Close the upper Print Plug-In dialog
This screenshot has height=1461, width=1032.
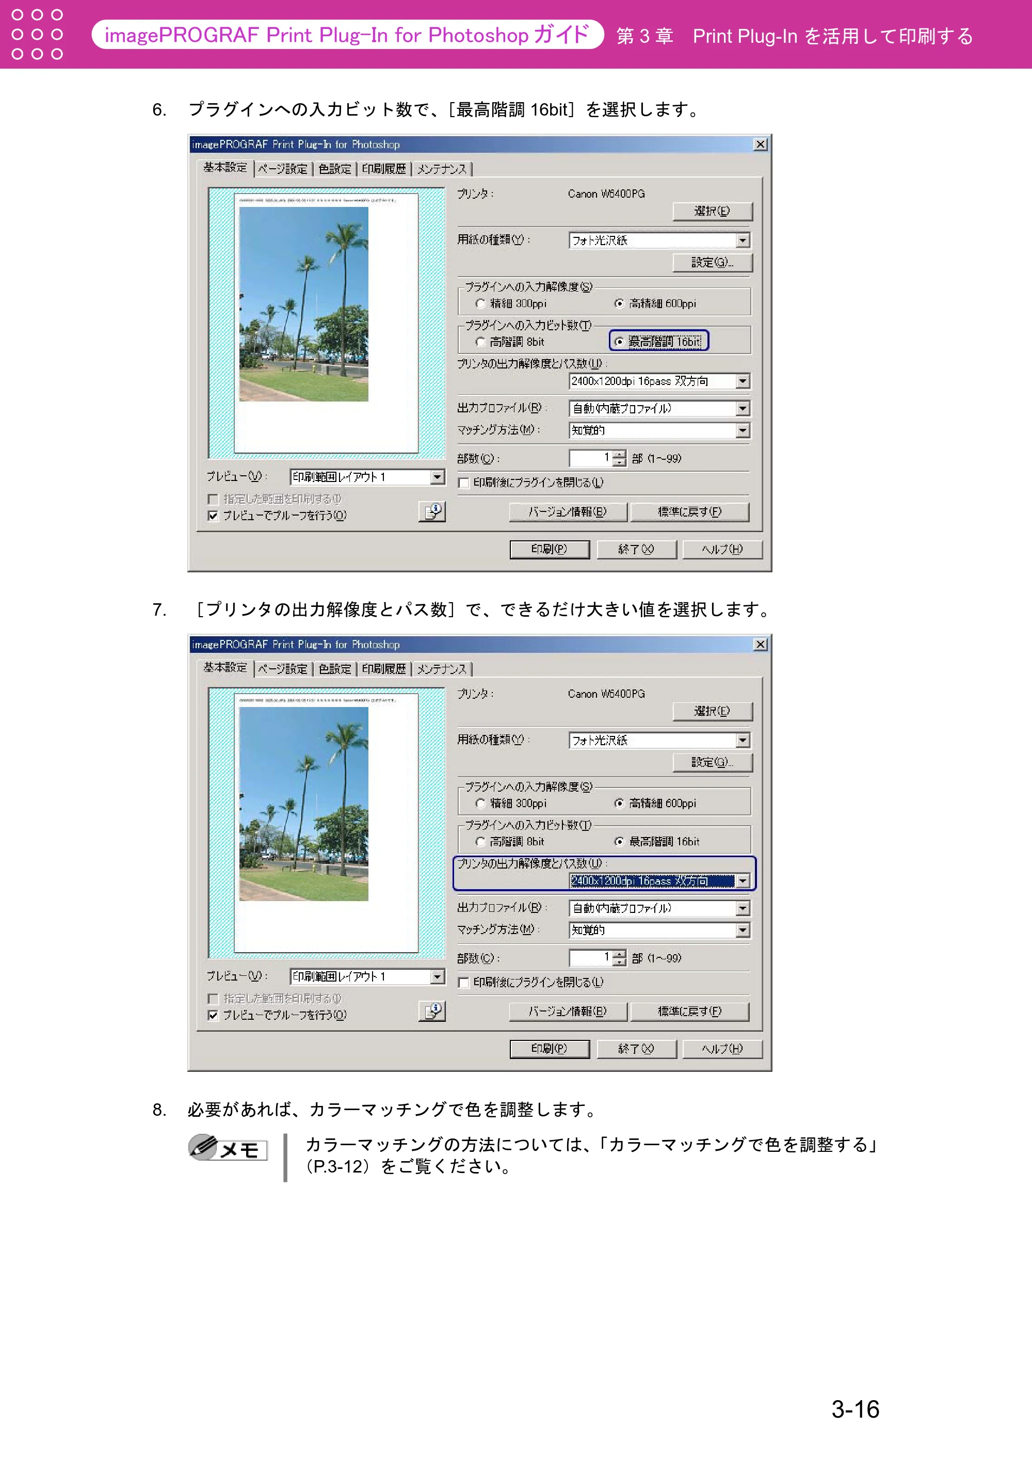(x=760, y=145)
